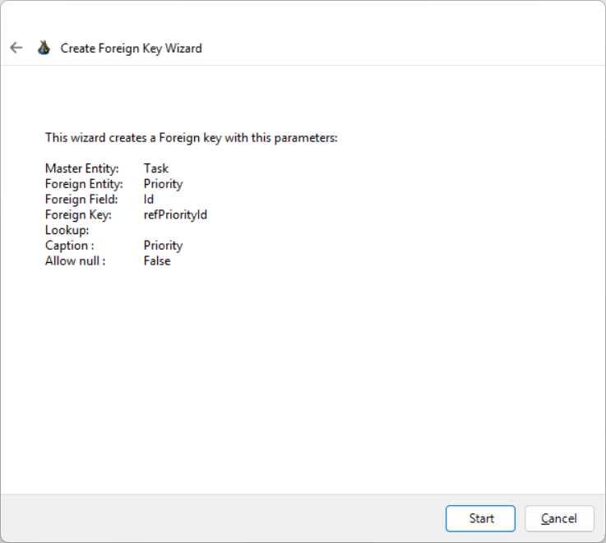The image size is (606, 543).
Task: Select the Foreign Field label
Action: [x=81, y=200]
